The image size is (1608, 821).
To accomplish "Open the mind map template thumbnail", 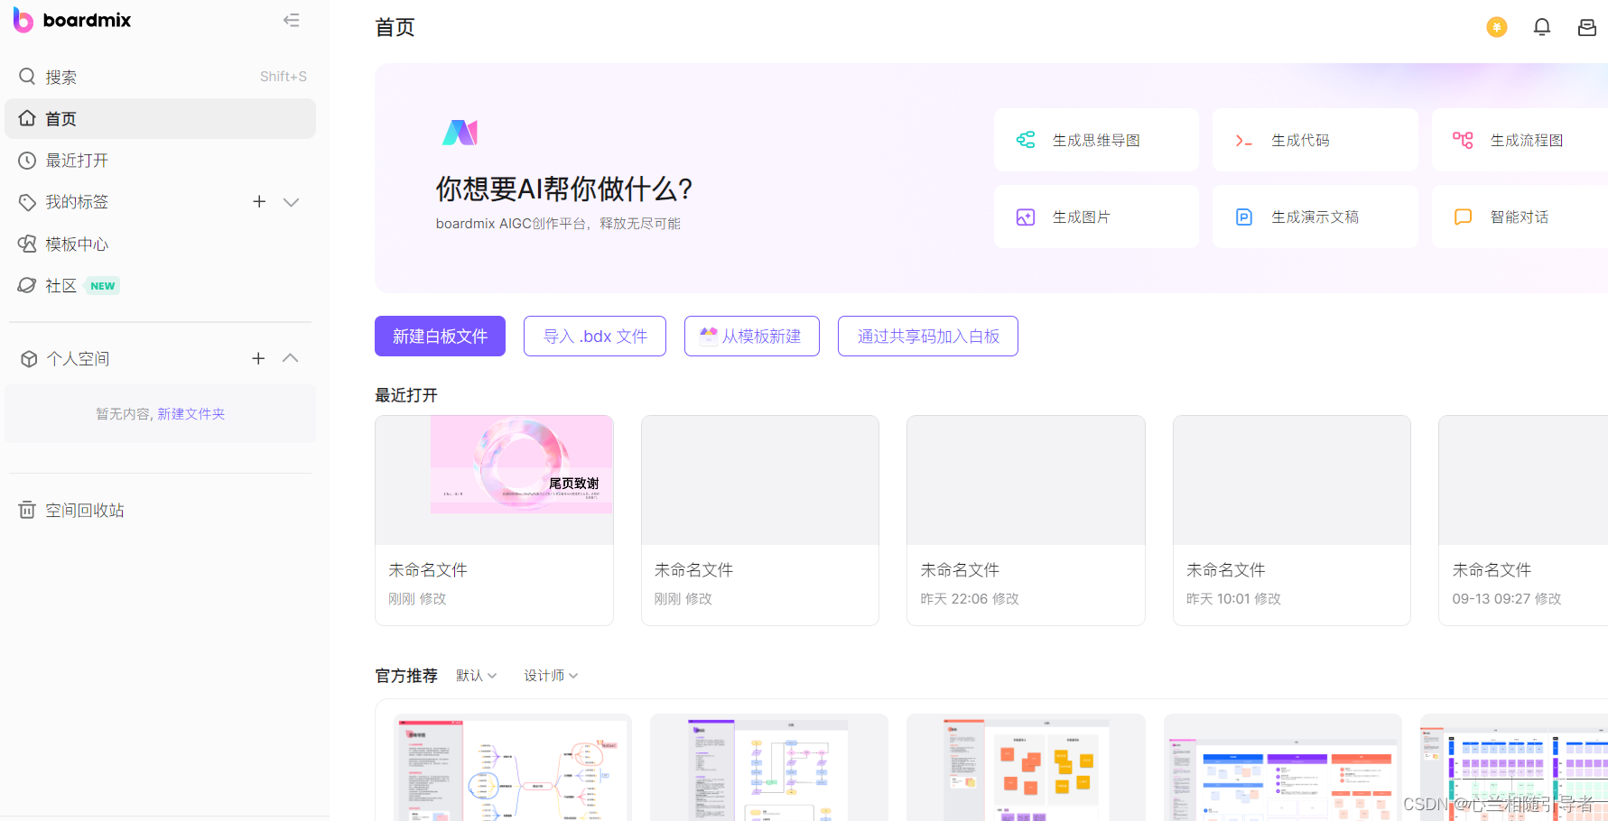I will [512, 768].
